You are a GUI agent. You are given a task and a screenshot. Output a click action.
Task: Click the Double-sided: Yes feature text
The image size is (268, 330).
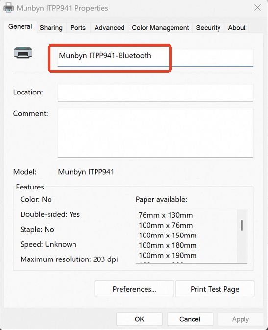pyautogui.click(x=50, y=214)
